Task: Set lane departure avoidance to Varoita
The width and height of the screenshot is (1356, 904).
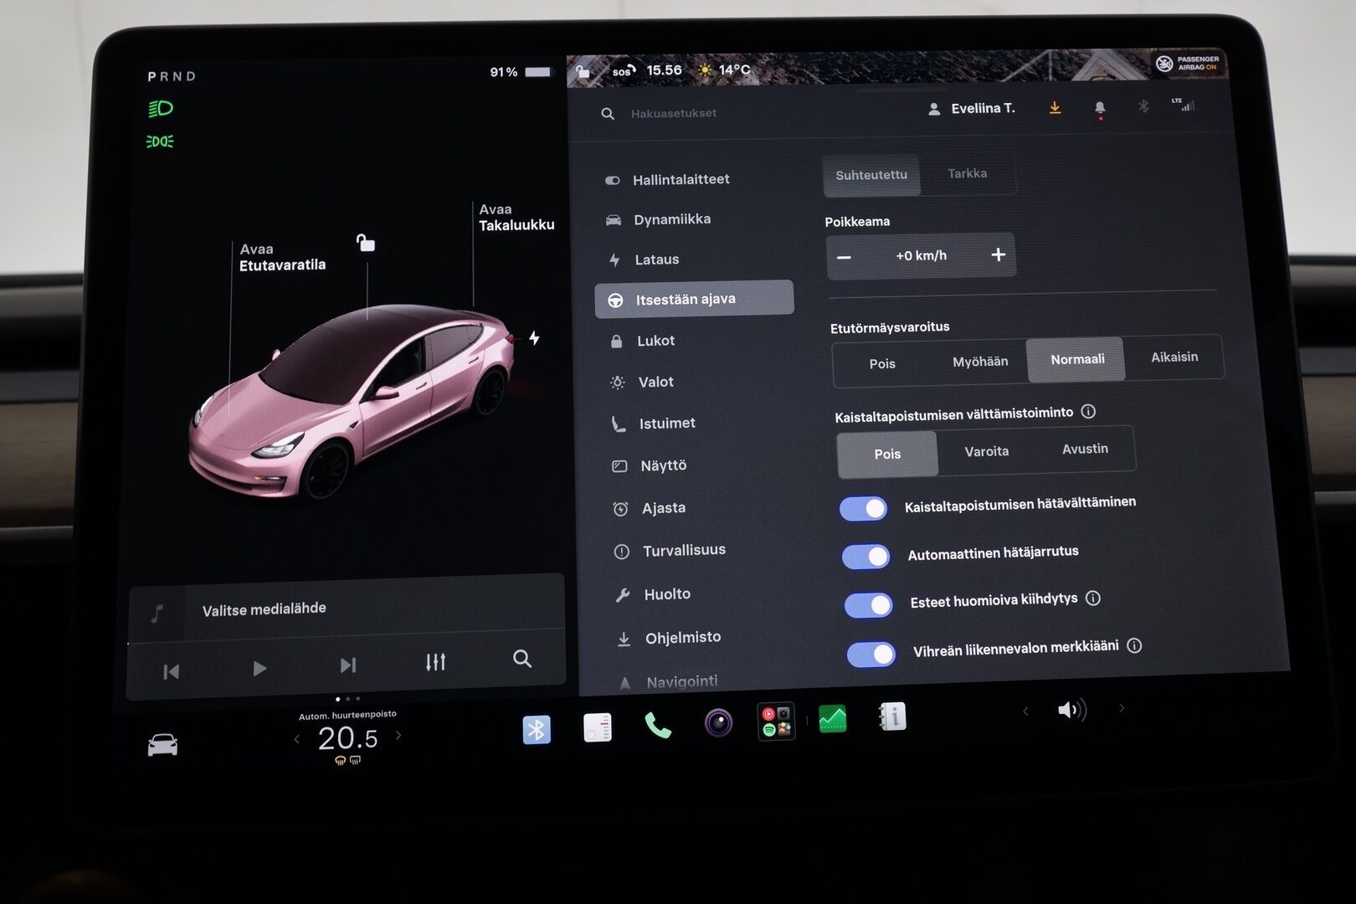Action: click(x=987, y=451)
